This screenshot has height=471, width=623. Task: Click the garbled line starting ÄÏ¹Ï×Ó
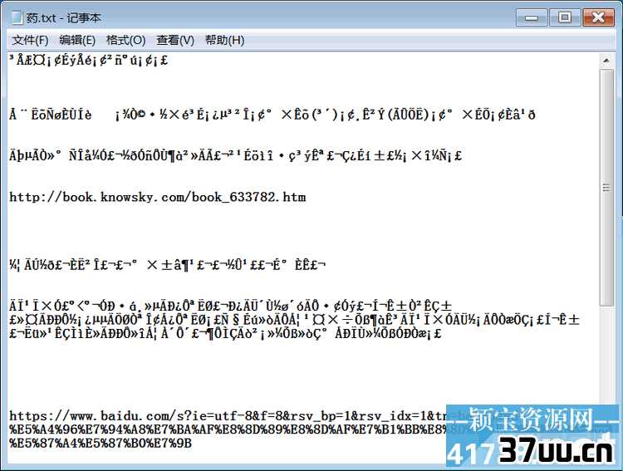pos(231,306)
